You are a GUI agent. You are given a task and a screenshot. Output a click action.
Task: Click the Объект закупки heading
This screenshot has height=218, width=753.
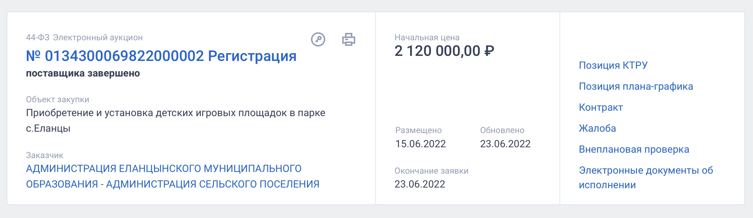[58, 100]
